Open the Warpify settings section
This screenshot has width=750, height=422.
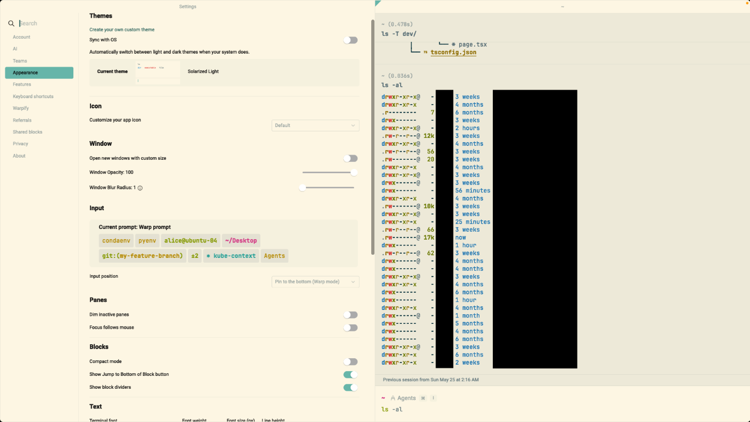click(21, 108)
